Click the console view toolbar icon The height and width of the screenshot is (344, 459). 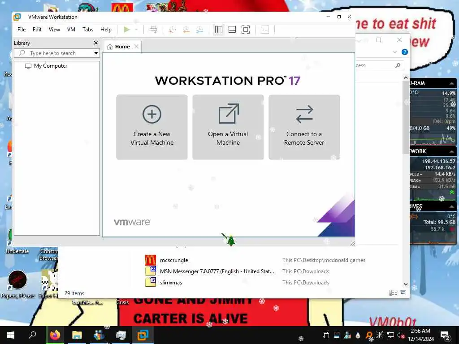pos(264,30)
